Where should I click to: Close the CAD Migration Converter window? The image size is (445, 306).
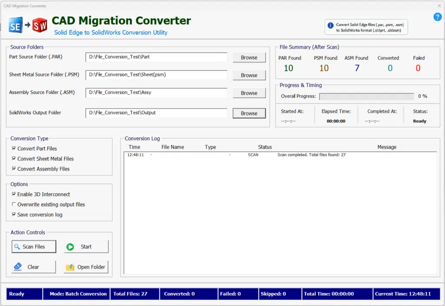(x=439, y=6)
